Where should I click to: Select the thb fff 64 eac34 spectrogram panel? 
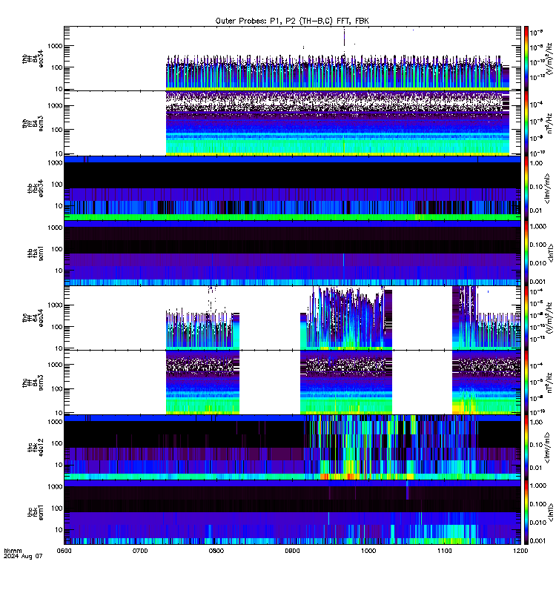(x=292, y=59)
